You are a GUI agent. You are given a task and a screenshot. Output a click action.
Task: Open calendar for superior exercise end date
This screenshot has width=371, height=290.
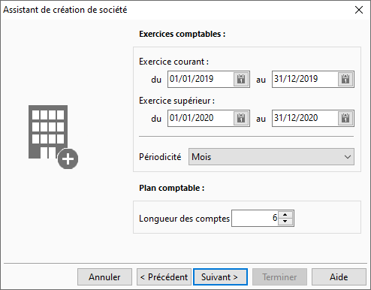tap(345, 118)
